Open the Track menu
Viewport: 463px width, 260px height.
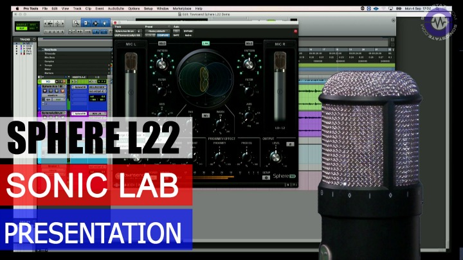(77, 8)
